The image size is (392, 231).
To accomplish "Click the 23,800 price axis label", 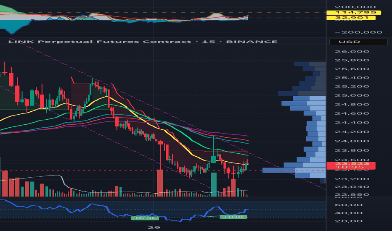I will (x=352, y=150).
